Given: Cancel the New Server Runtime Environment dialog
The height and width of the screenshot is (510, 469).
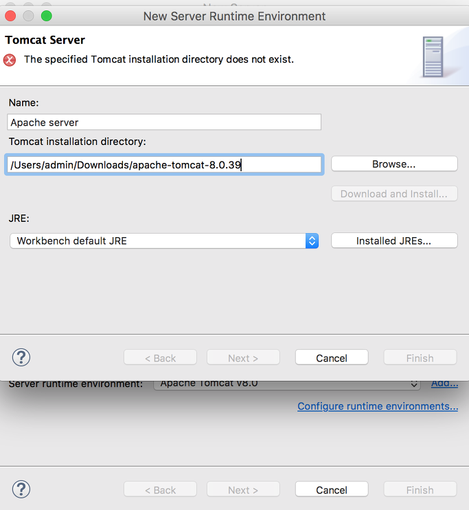Looking at the screenshot, I should [x=332, y=358].
